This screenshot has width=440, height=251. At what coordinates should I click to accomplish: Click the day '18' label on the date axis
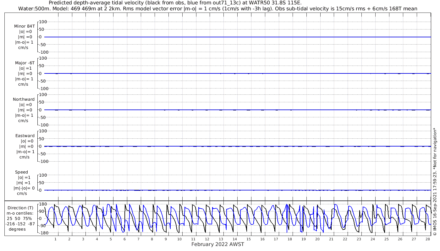pyautogui.click(x=290, y=239)
